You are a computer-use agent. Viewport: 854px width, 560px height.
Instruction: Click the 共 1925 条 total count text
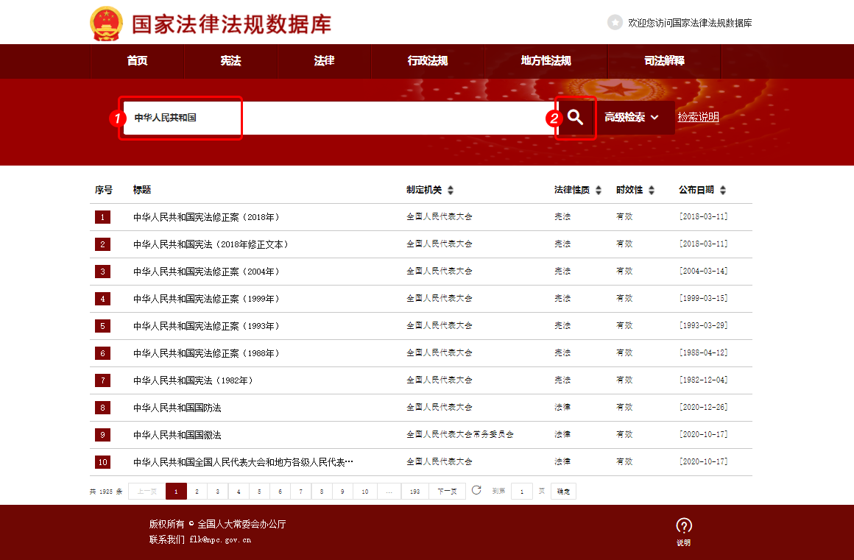(x=106, y=492)
